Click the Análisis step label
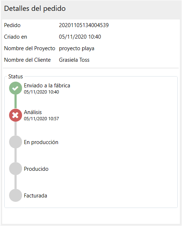The width and height of the screenshot is (182, 226). click(x=33, y=112)
